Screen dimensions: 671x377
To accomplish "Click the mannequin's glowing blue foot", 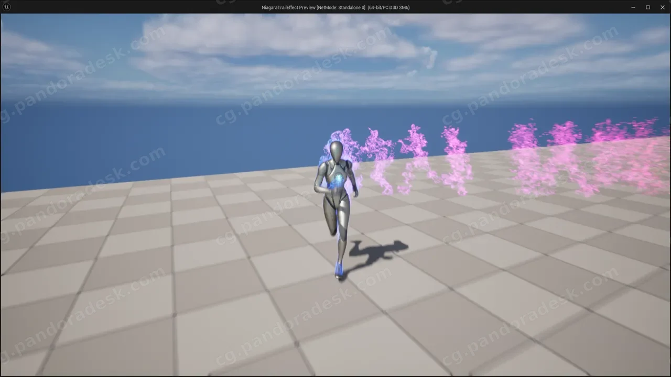I will click(x=339, y=270).
